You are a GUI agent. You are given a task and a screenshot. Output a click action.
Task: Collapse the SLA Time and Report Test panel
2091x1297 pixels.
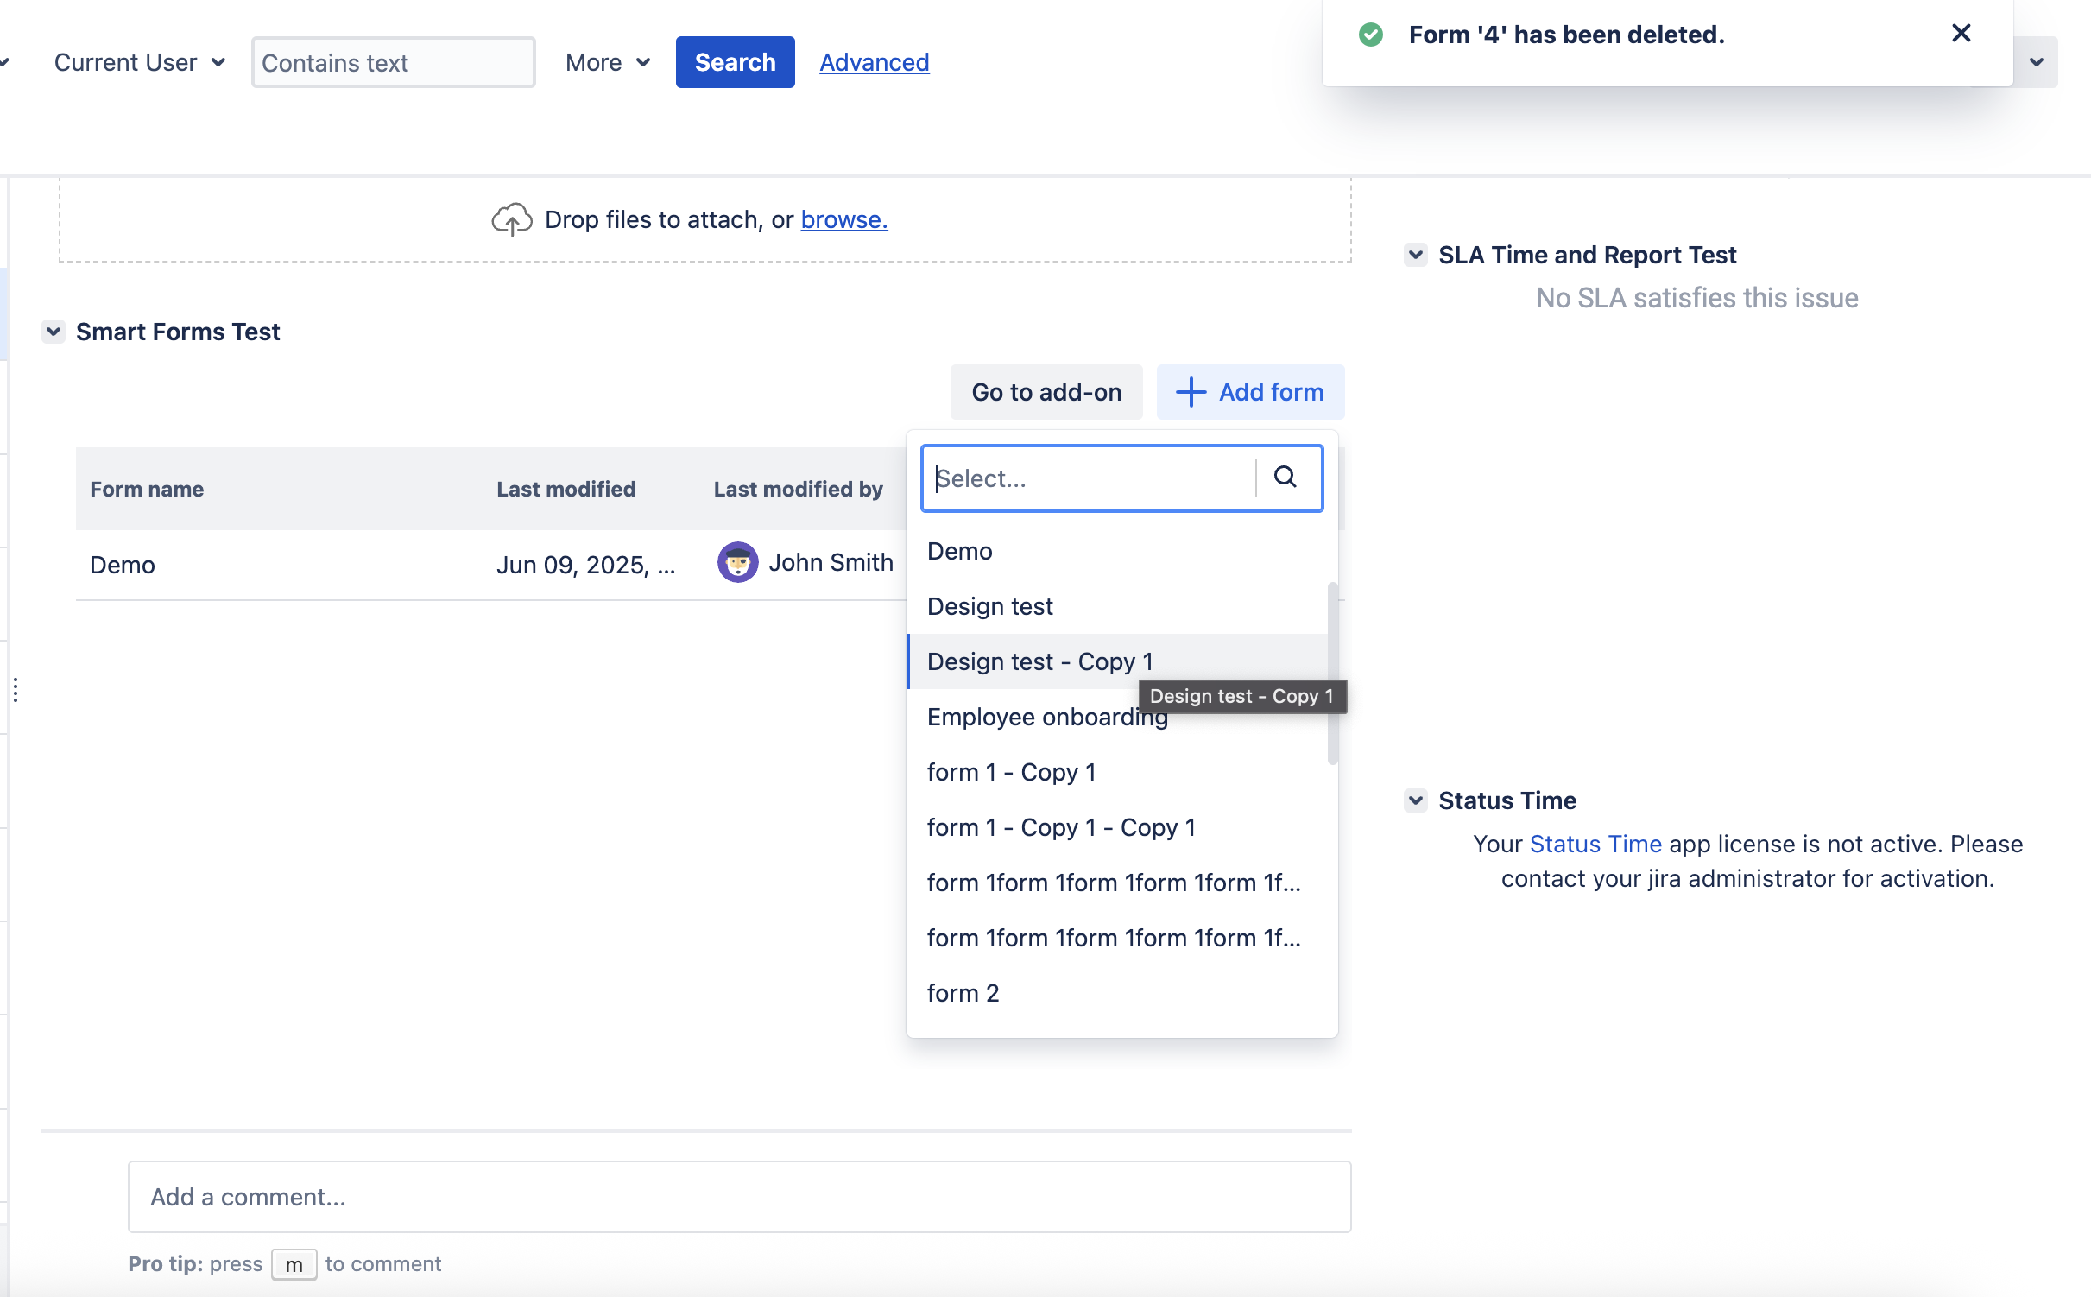click(x=1415, y=255)
